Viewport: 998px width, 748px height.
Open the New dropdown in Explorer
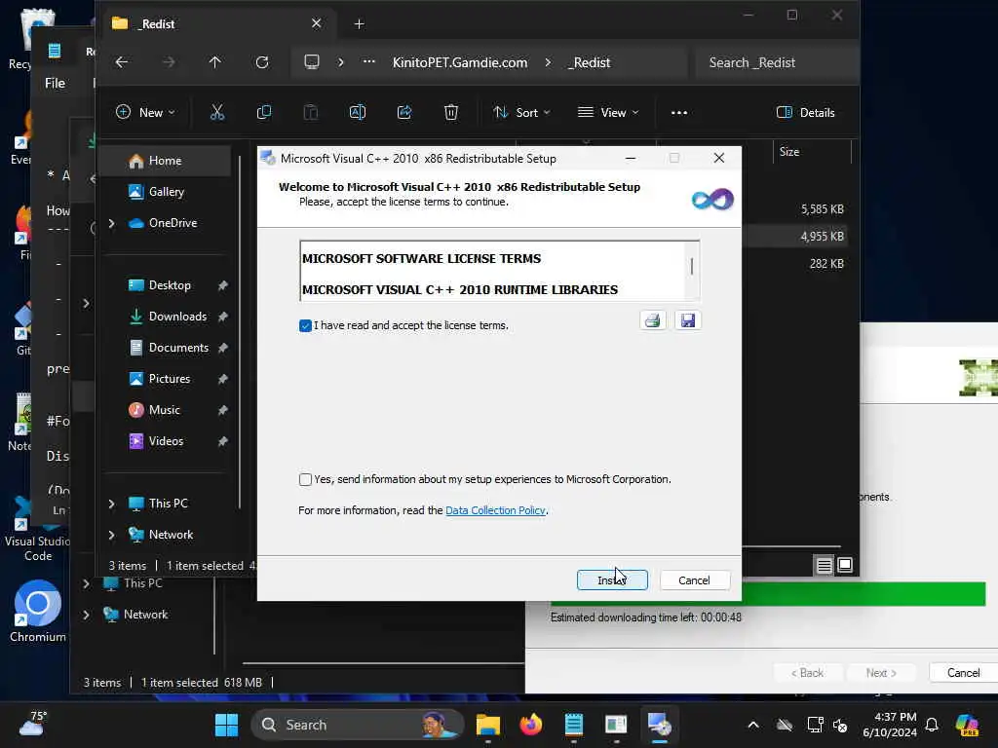pyautogui.click(x=146, y=113)
